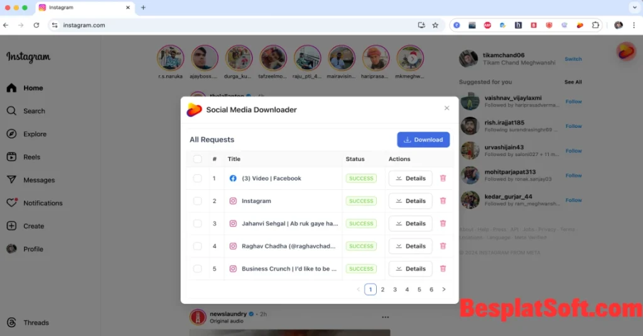This screenshot has width=643, height=336.
Task: Delete the Raghav Chadha request
Action: [x=443, y=246]
